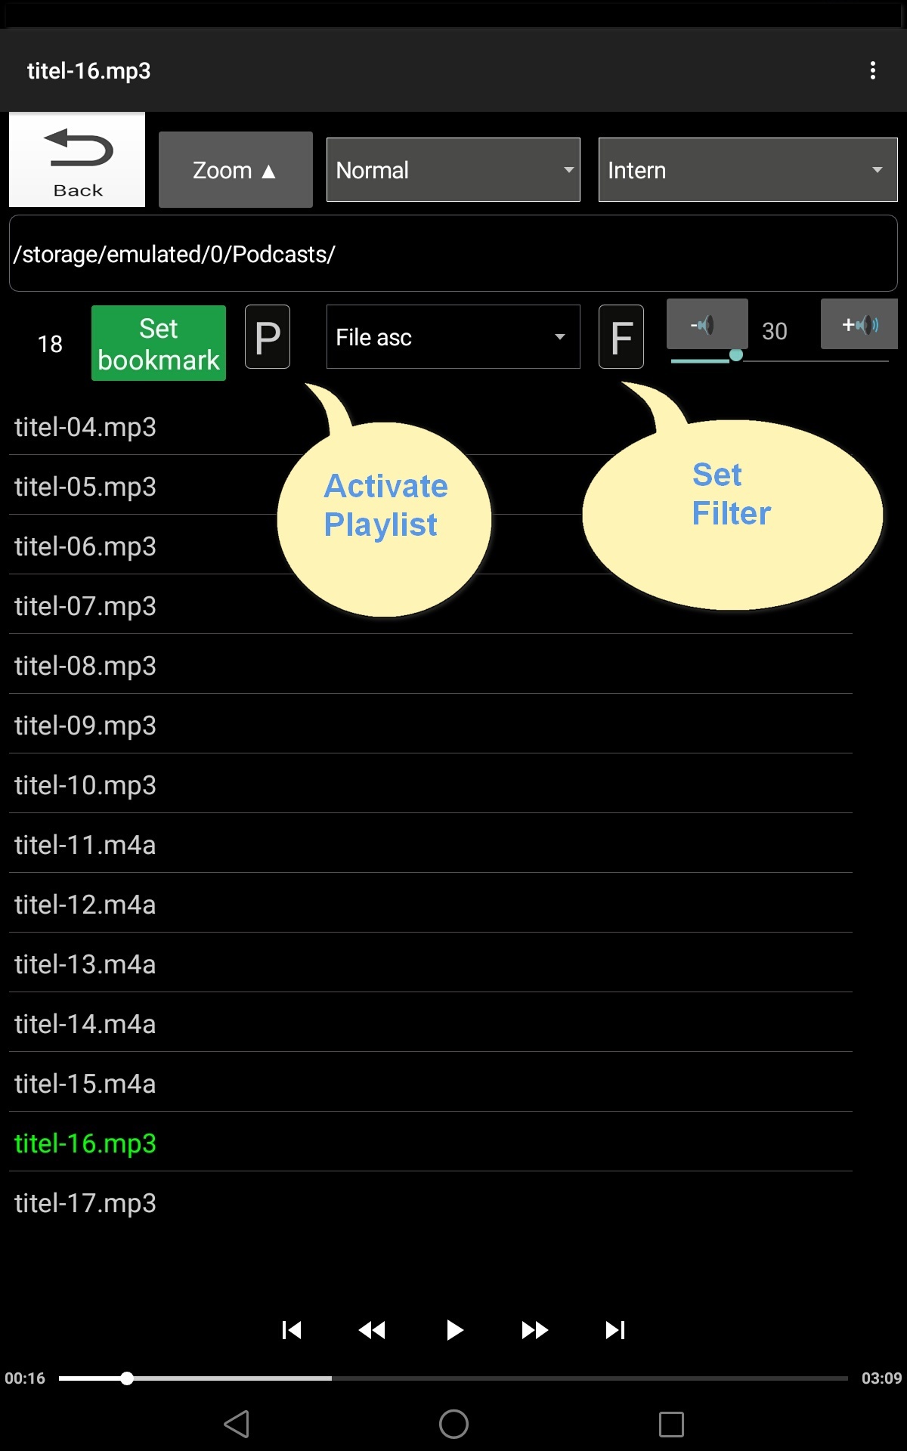Select titel-17.mp3 in the list
The height and width of the screenshot is (1451, 907).
point(431,1202)
